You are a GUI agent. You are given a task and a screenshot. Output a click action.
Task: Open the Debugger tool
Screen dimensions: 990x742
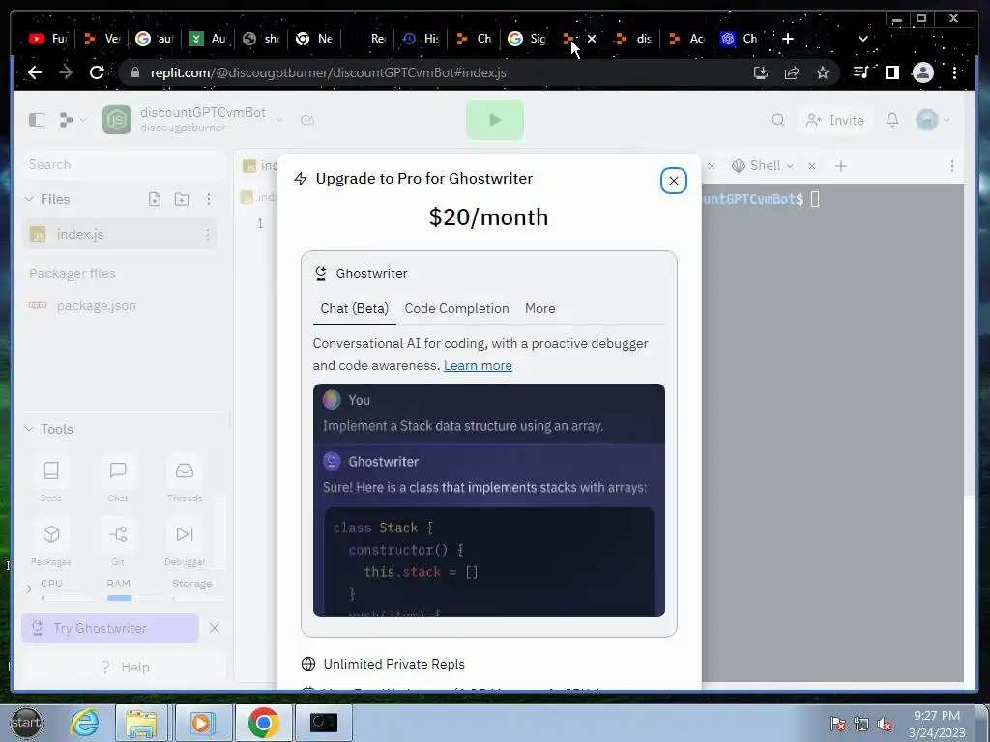(x=185, y=543)
